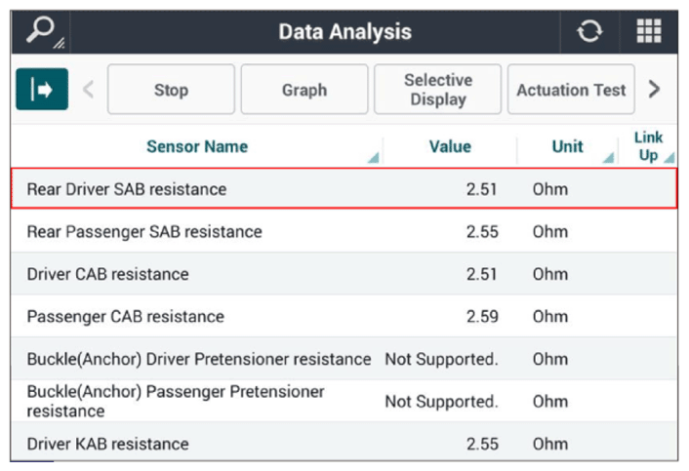Click the Value column header
This screenshot has width=689, height=471.
450,146
